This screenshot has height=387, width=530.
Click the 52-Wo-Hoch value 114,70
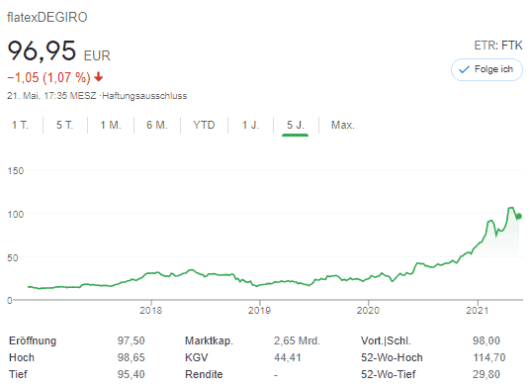tap(489, 357)
